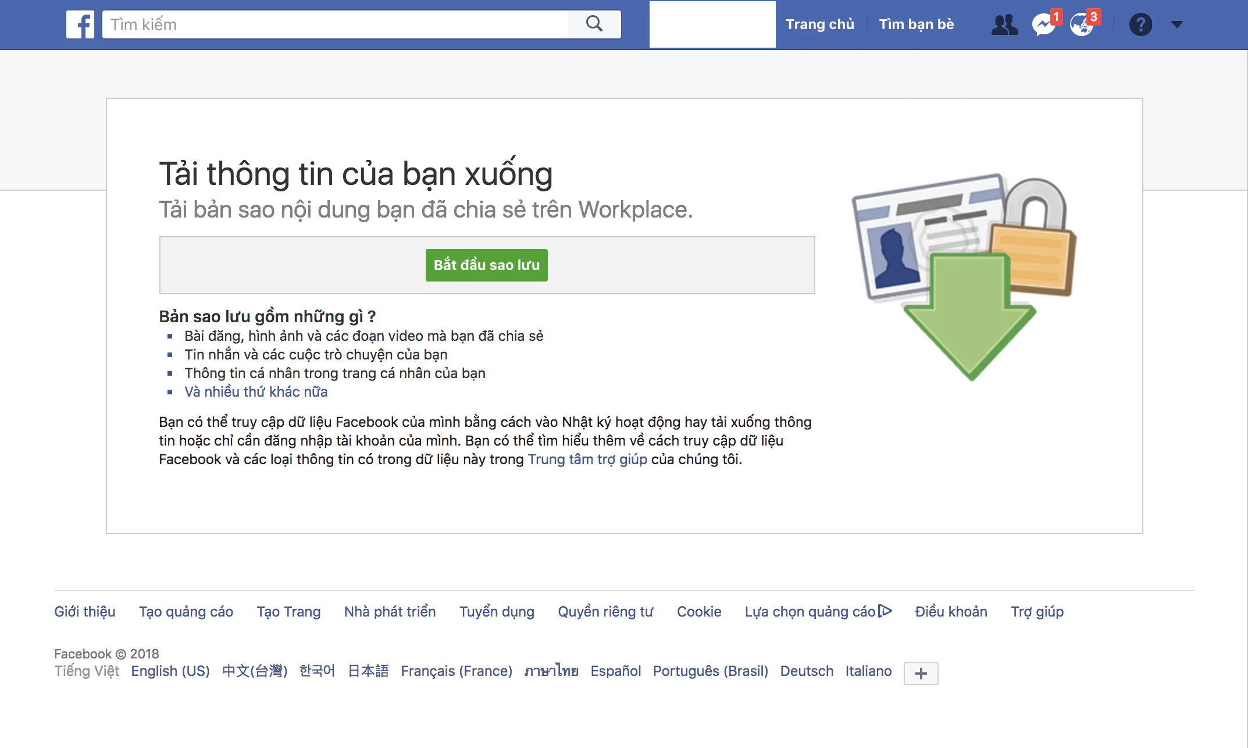Open the Và nhiều thứ khác nữa link
Screen dimensions: 1248x748
coord(256,392)
